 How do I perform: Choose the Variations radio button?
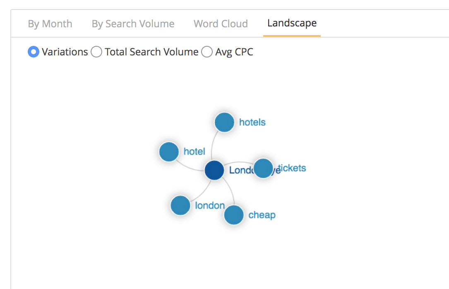[x=34, y=52]
